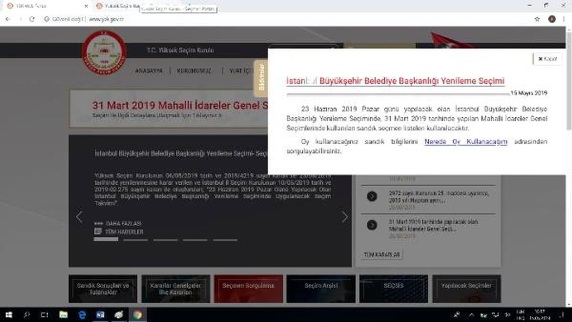
Task: Open the Seçmen Sorgulama tile
Action: pos(248,289)
